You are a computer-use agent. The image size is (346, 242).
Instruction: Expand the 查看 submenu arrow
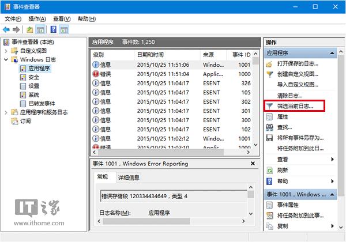click(x=332, y=159)
